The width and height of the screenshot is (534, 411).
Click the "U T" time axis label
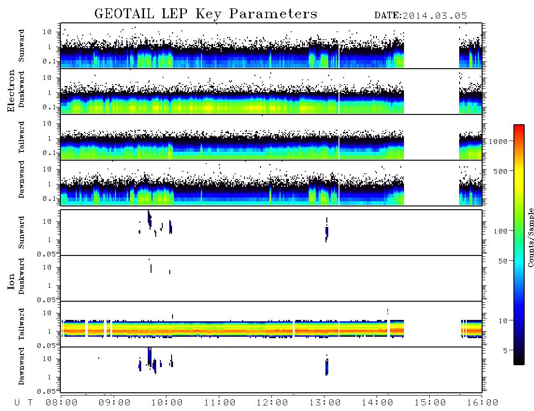(23, 403)
